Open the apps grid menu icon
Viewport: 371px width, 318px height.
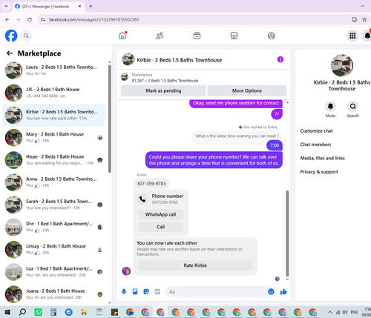(352, 36)
